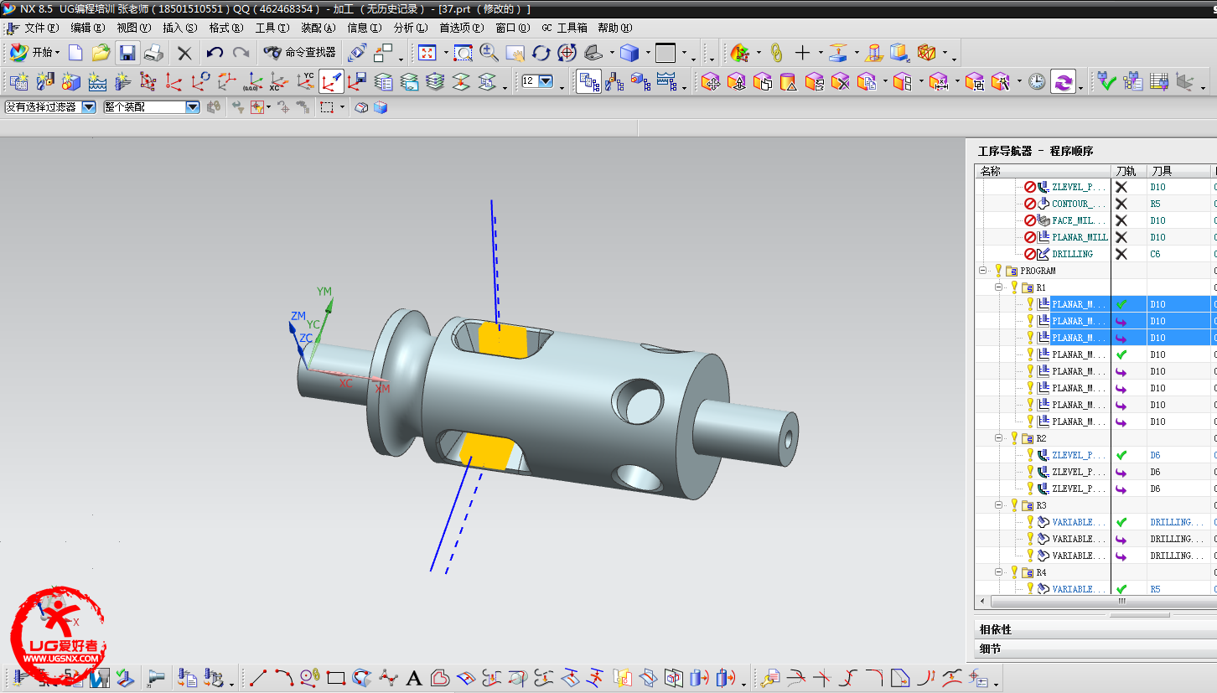This screenshot has height=693, width=1217.
Task: Collapse the R1 program group
Action: [998, 287]
